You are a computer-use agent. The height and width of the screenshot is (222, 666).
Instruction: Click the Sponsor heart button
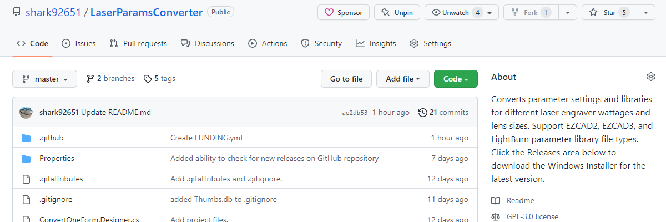[344, 12]
